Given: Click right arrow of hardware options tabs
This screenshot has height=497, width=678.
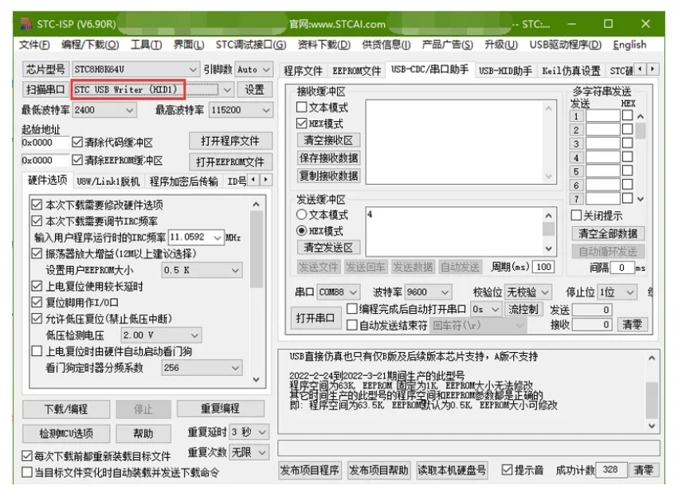Looking at the screenshot, I should (x=266, y=179).
